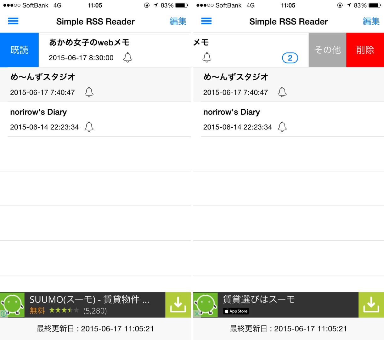
Task: Open hamburger menu on left screen
Action: click(x=13, y=21)
